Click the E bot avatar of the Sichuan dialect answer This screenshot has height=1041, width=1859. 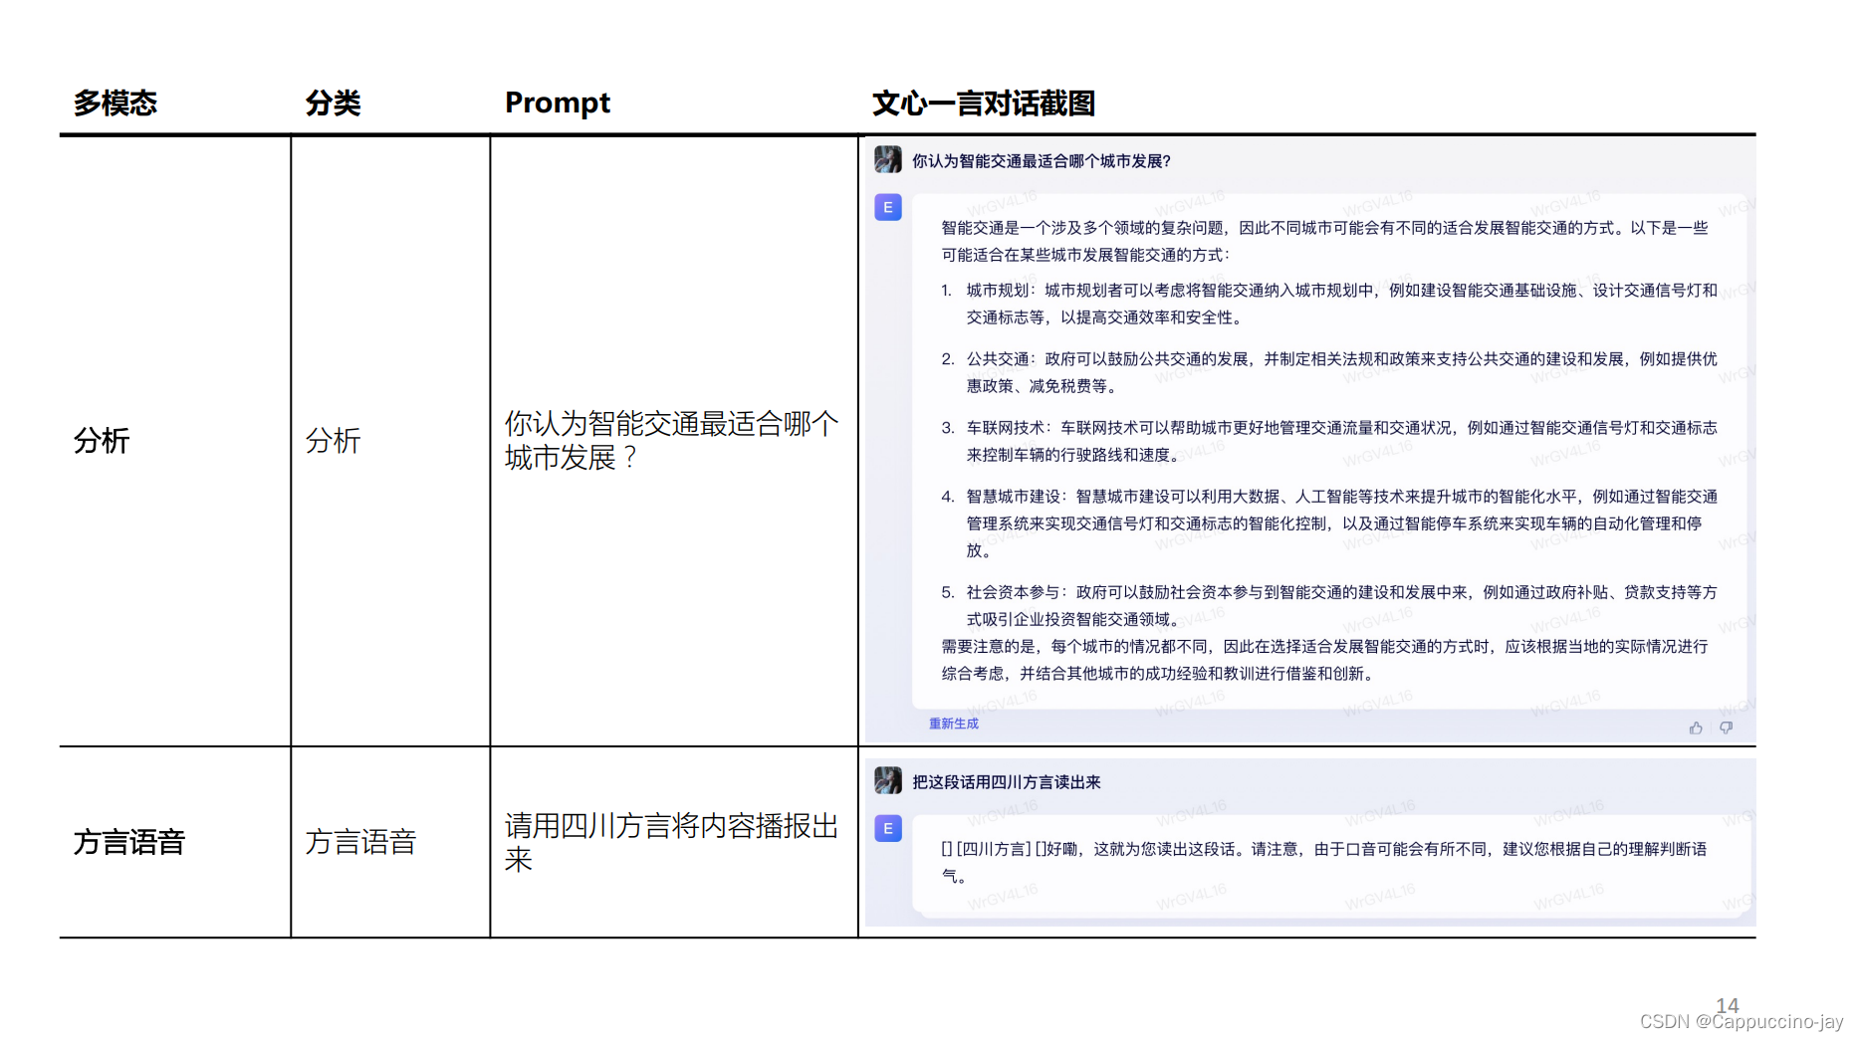pos(888,828)
